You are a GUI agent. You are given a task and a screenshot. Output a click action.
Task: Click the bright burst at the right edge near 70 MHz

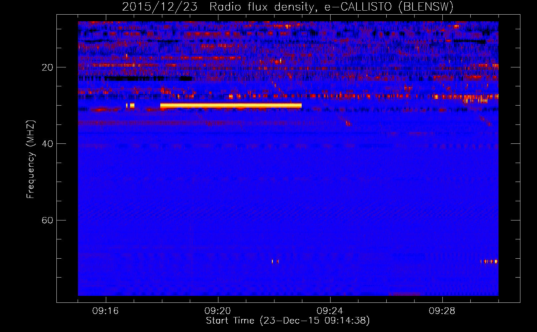[490, 262]
